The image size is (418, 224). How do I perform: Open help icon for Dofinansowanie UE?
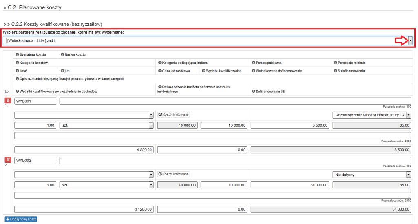pyautogui.click(x=253, y=92)
